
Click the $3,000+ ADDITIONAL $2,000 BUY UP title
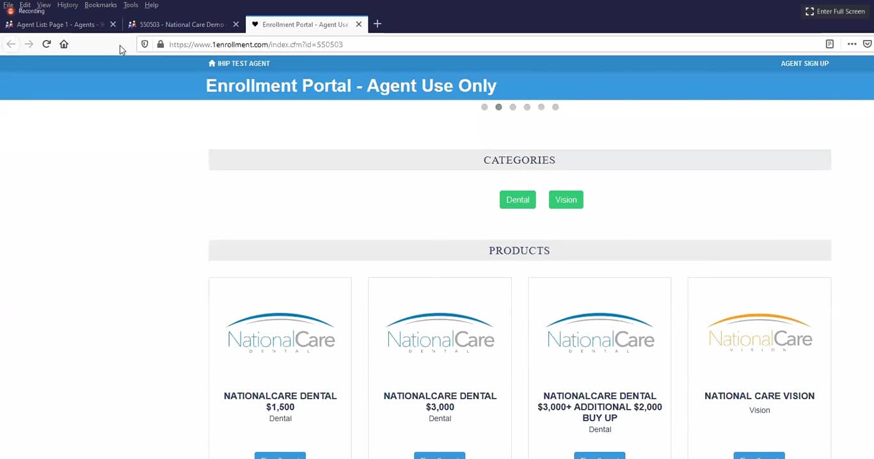(x=600, y=407)
